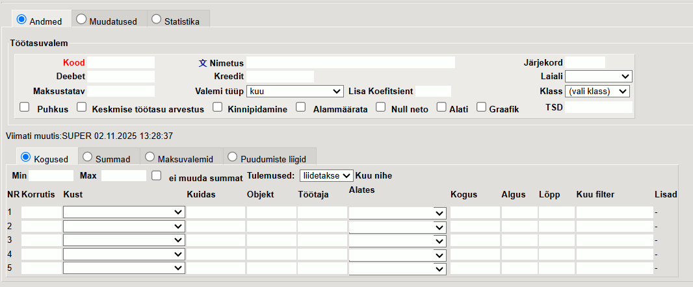Check the Kinnipidamine option
Viewport: 693px width, 287px height.
coord(218,108)
